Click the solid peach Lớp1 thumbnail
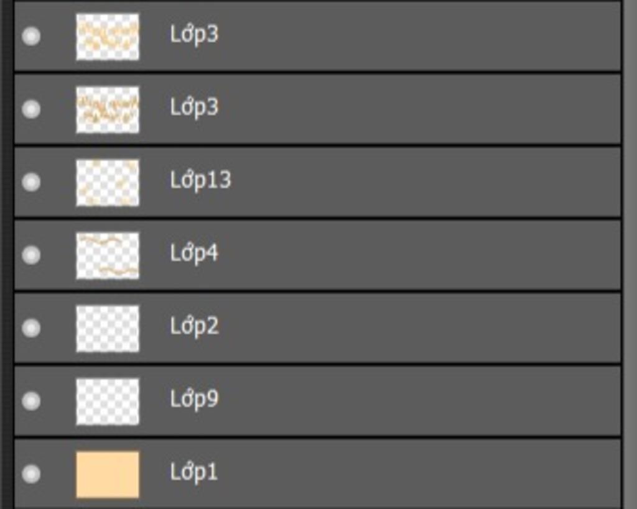This screenshot has width=637, height=509. tap(108, 474)
